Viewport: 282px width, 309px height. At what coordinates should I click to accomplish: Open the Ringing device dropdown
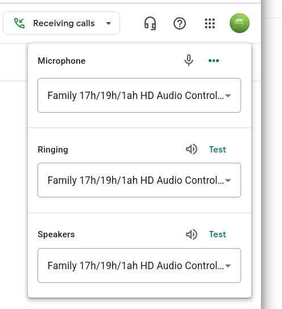coord(139,180)
